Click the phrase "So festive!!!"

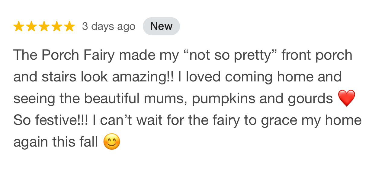click(x=51, y=120)
